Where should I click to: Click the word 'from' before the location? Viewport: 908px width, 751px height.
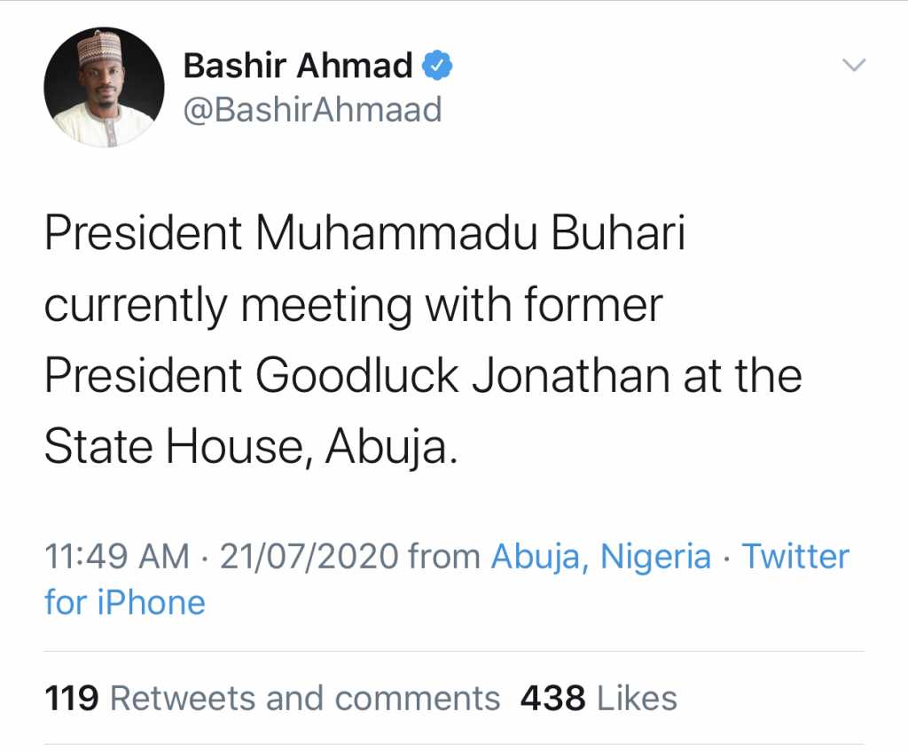pyautogui.click(x=444, y=557)
